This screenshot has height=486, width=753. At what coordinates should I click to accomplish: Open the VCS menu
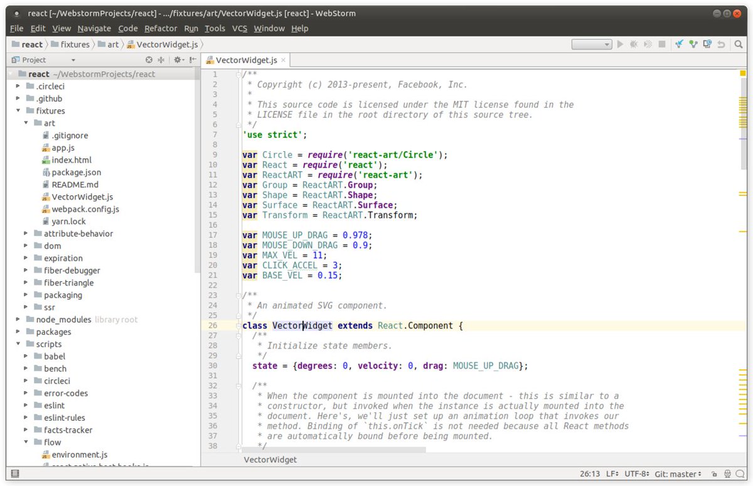240,28
